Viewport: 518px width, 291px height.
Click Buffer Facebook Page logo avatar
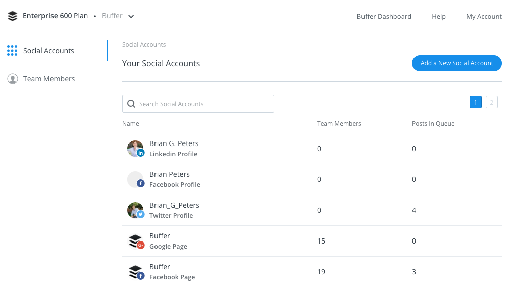pyautogui.click(x=135, y=272)
